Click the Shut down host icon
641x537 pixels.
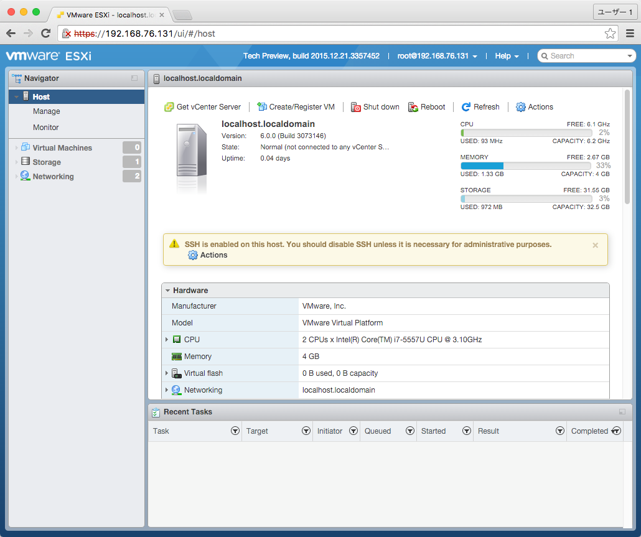(357, 106)
